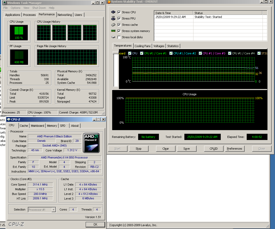
Task: Hide the CPU temperature graph line
Action: 130,53
